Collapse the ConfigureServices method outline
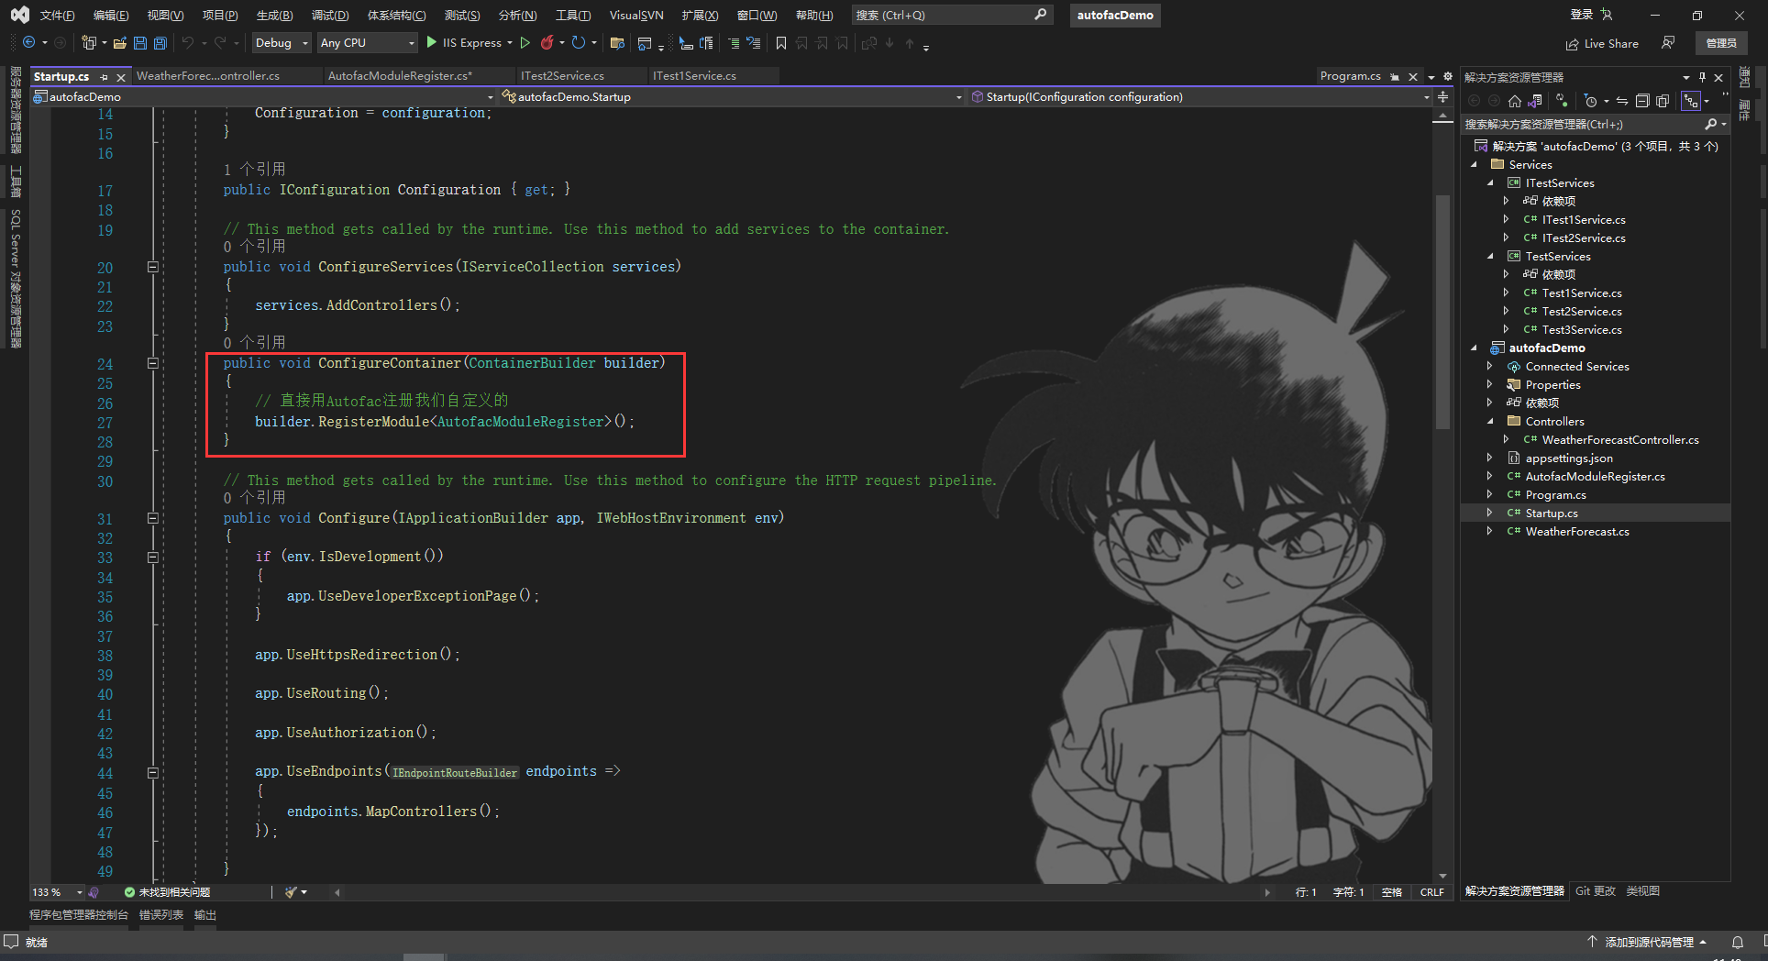The image size is (1768, 961). click(153, 267)
